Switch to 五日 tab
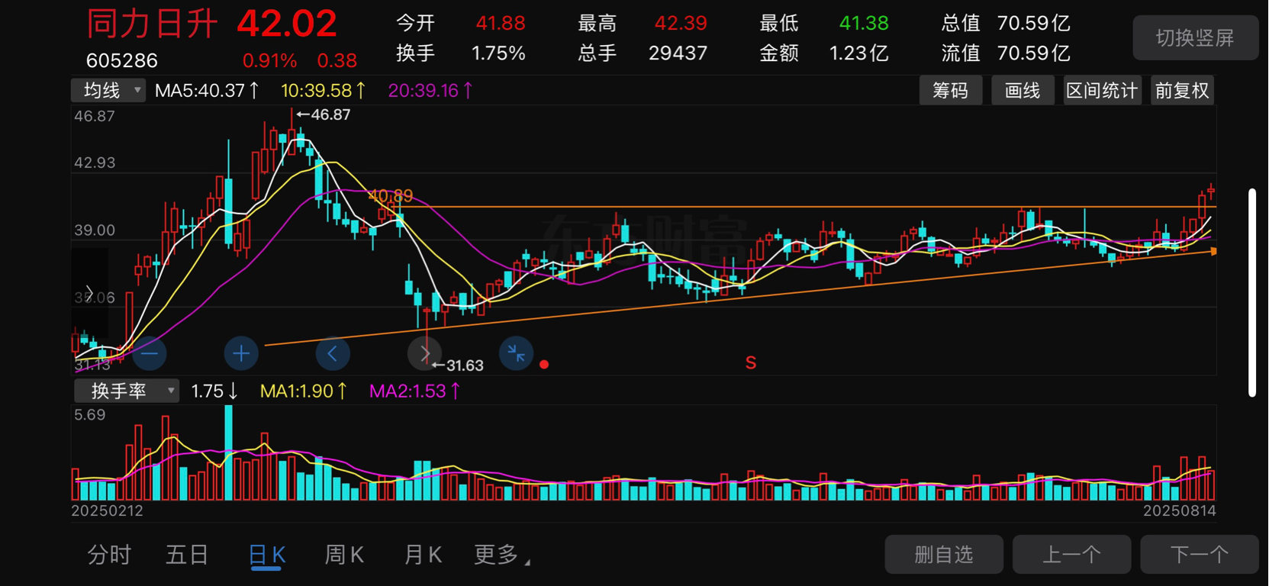 point(187,555)
